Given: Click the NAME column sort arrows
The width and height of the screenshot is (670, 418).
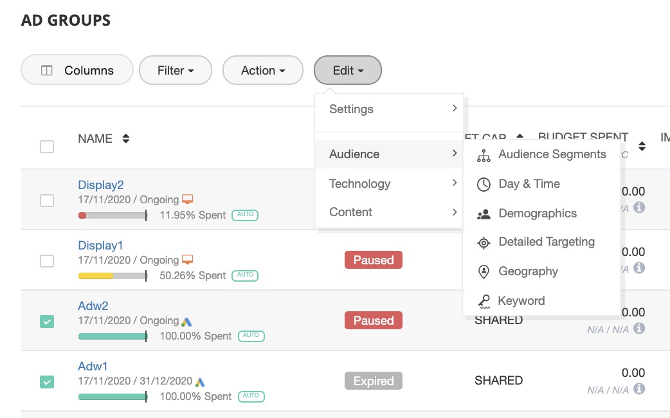Looking at the screenshot, I should 126,139.
